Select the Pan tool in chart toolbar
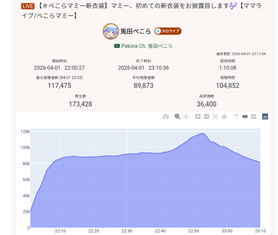 coord(186,117)
